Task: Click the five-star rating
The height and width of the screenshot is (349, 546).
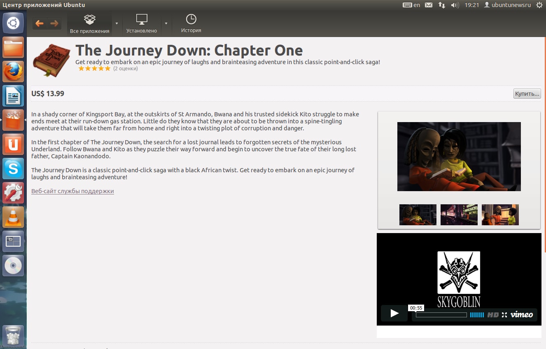Action: (94, 69)
